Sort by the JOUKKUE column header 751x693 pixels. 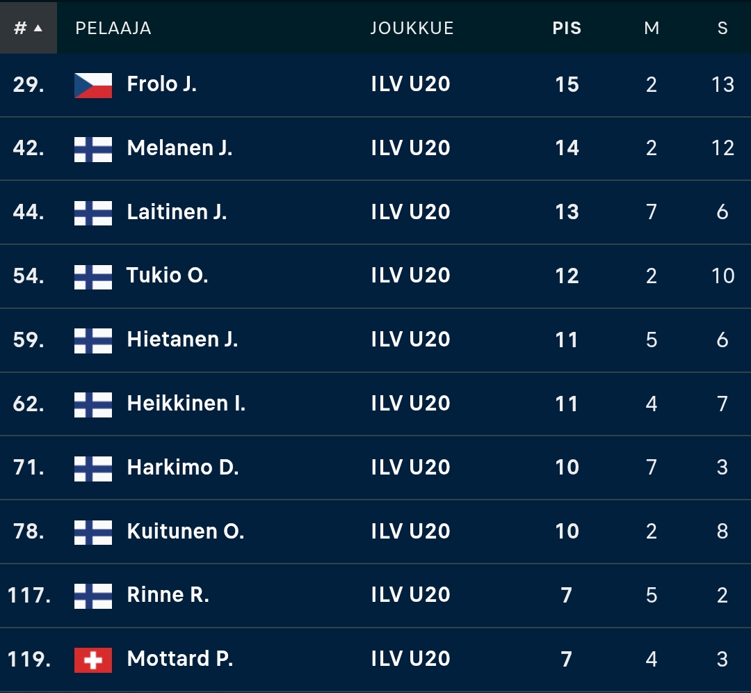(412, 28)
